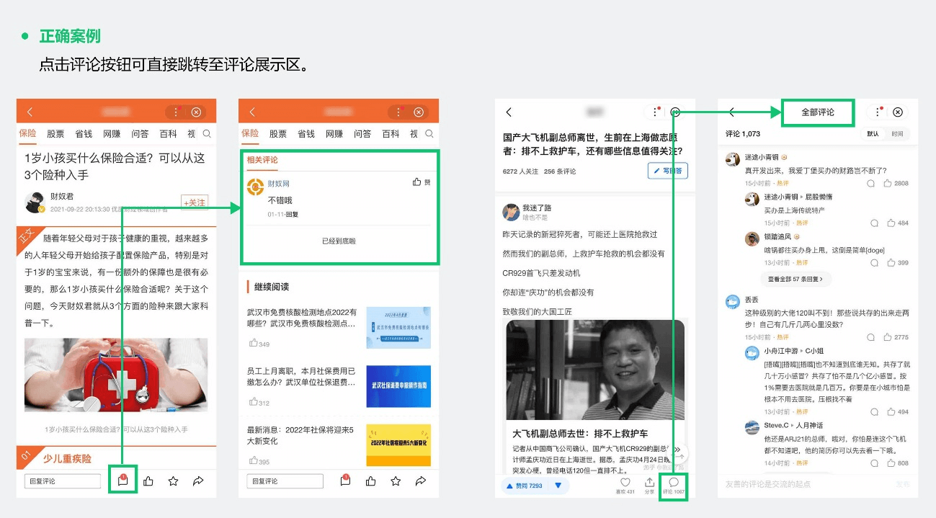
Task: Click the downvote arrow next to 赞同 7293
Action: (558, 486)
